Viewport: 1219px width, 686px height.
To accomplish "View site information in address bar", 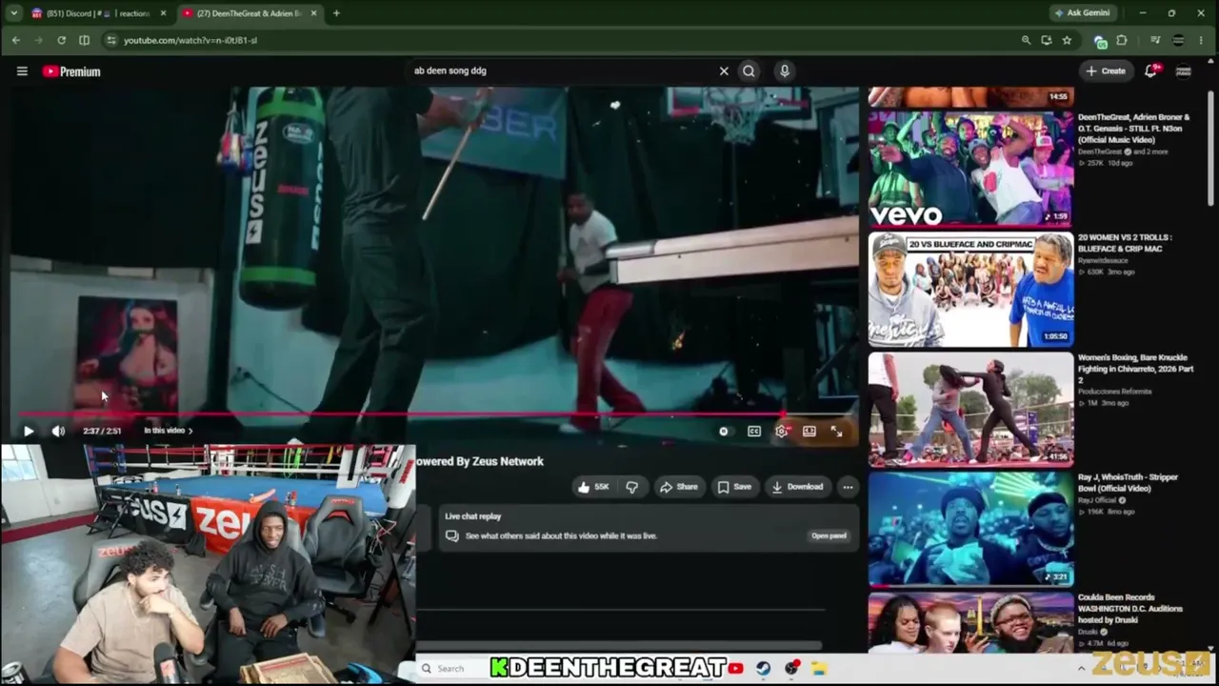I will [x=111, y=40].
